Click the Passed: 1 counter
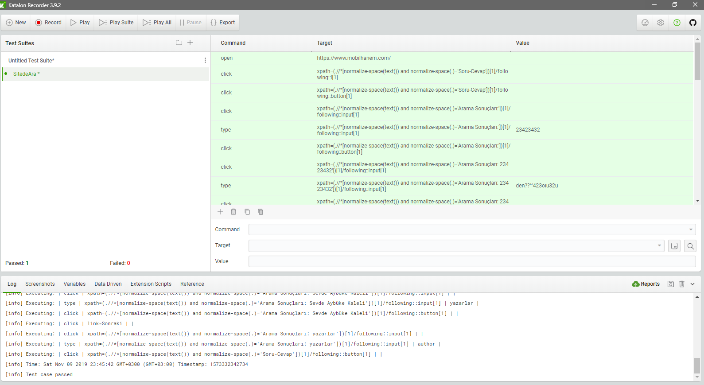This screenshot has height=385, width=704. [x=17, y=263]
